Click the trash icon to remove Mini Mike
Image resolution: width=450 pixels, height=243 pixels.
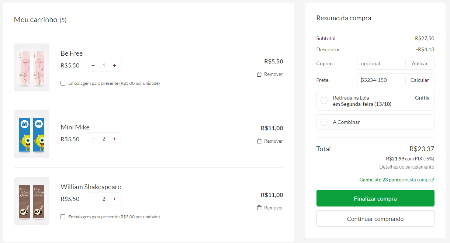(259, 141)
